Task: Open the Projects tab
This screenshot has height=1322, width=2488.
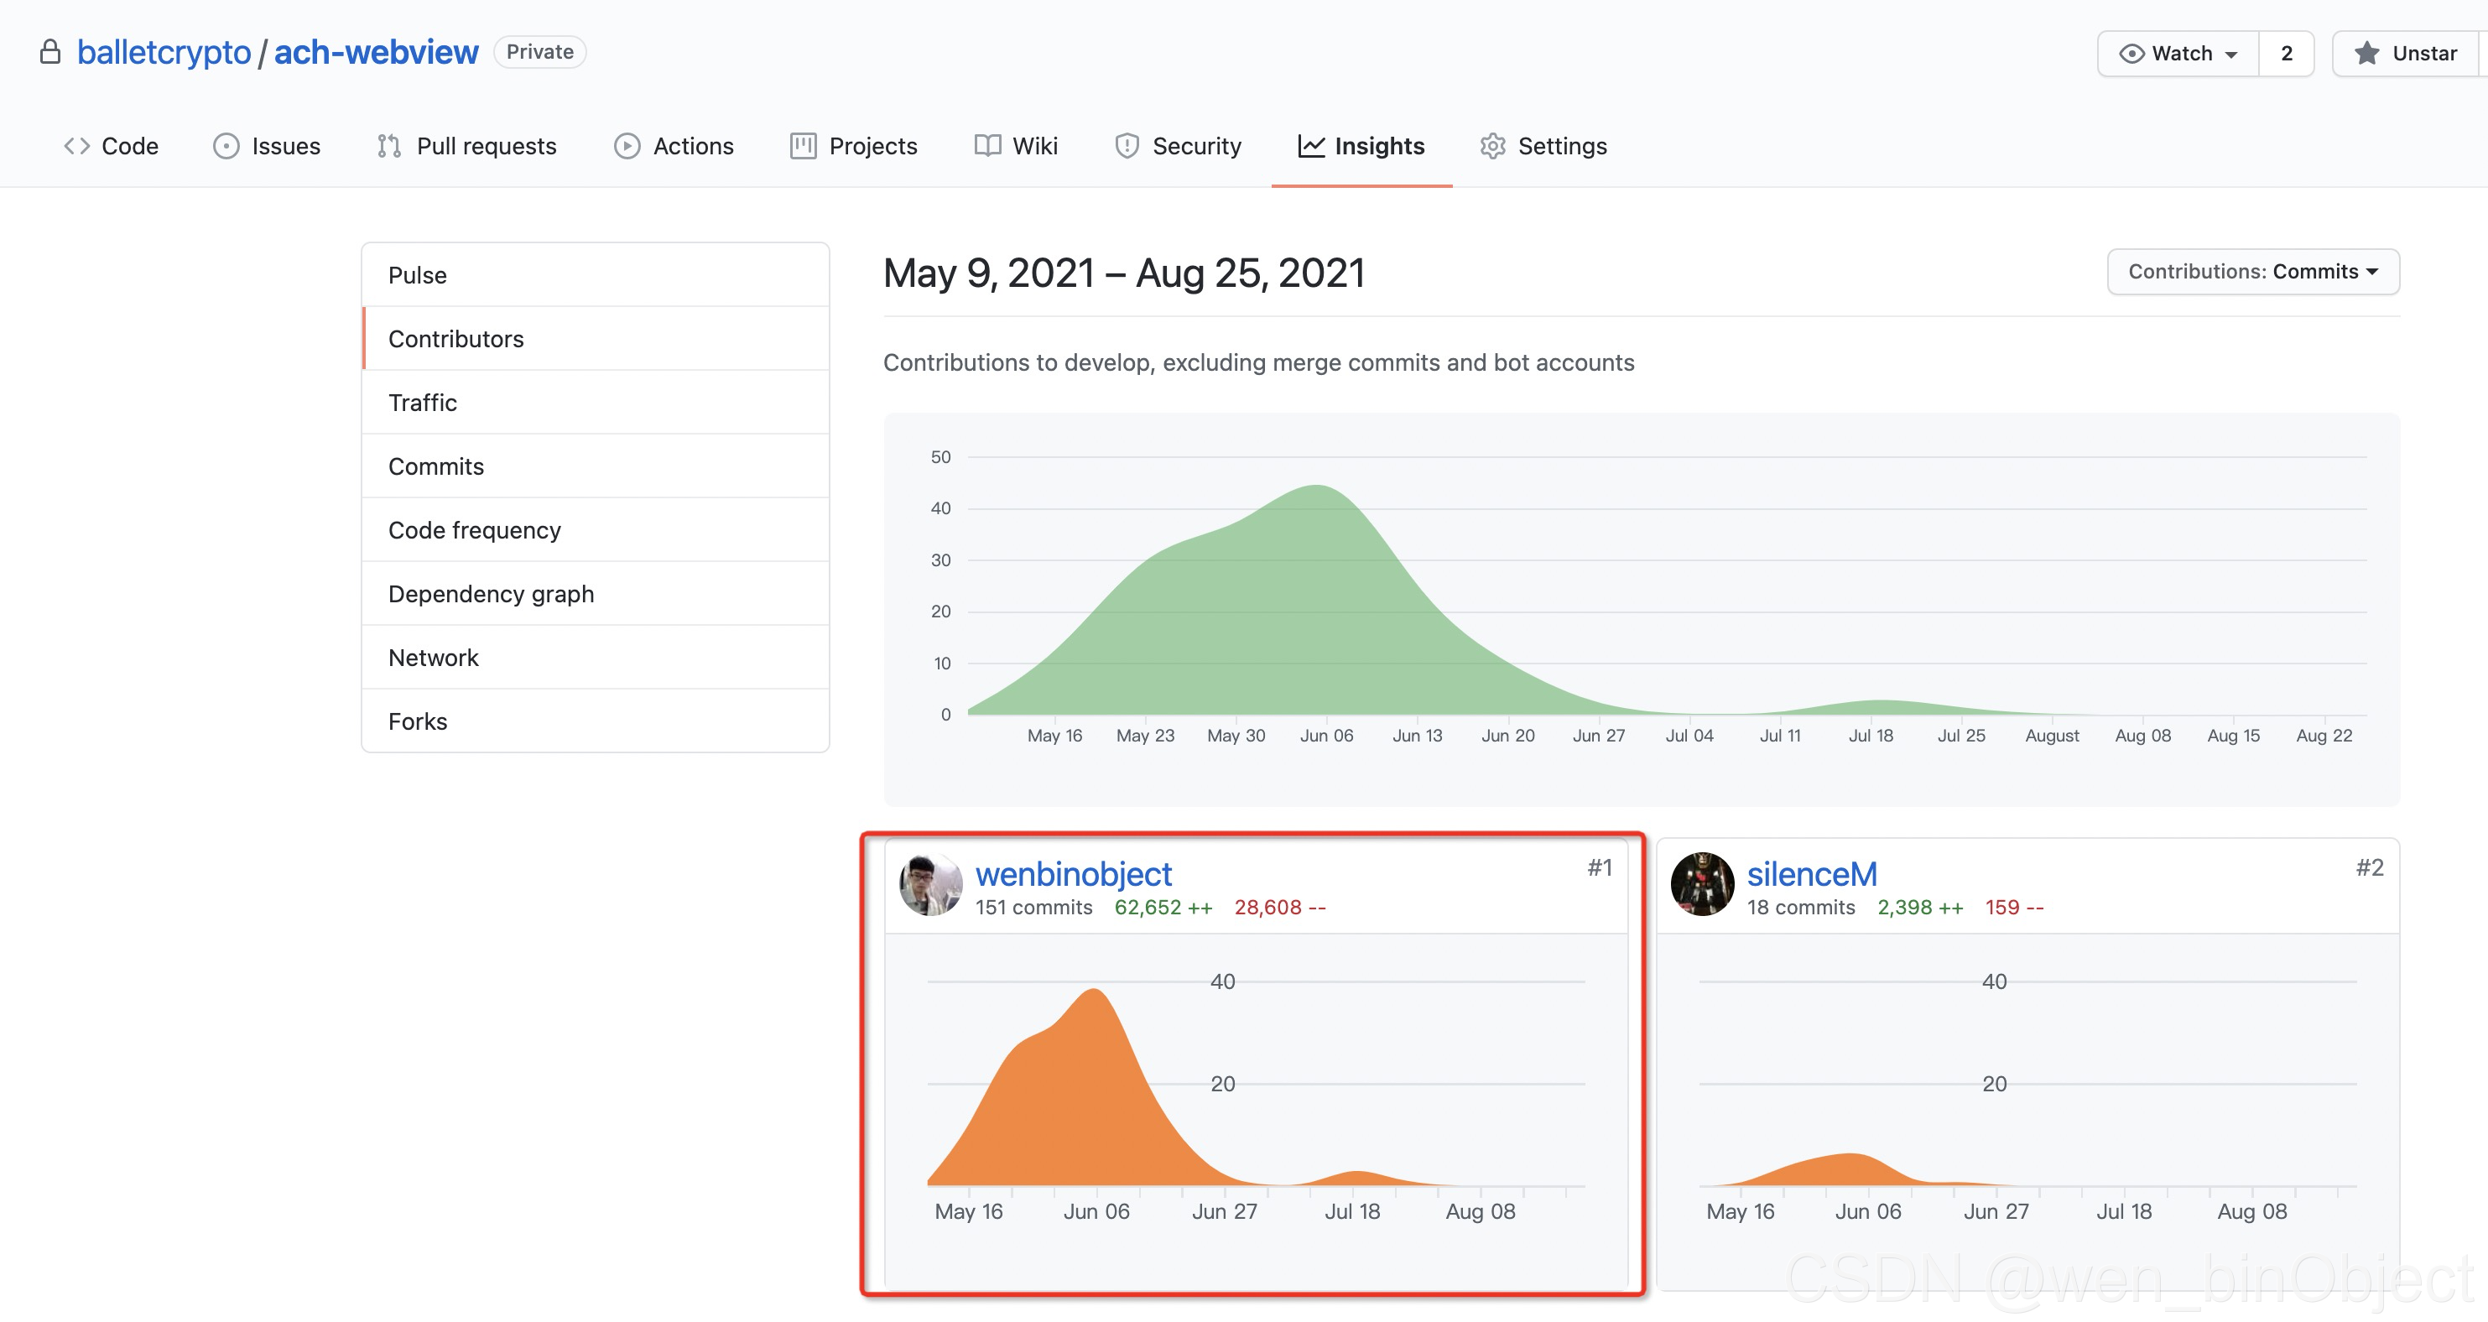Action: tap(854, 146)
